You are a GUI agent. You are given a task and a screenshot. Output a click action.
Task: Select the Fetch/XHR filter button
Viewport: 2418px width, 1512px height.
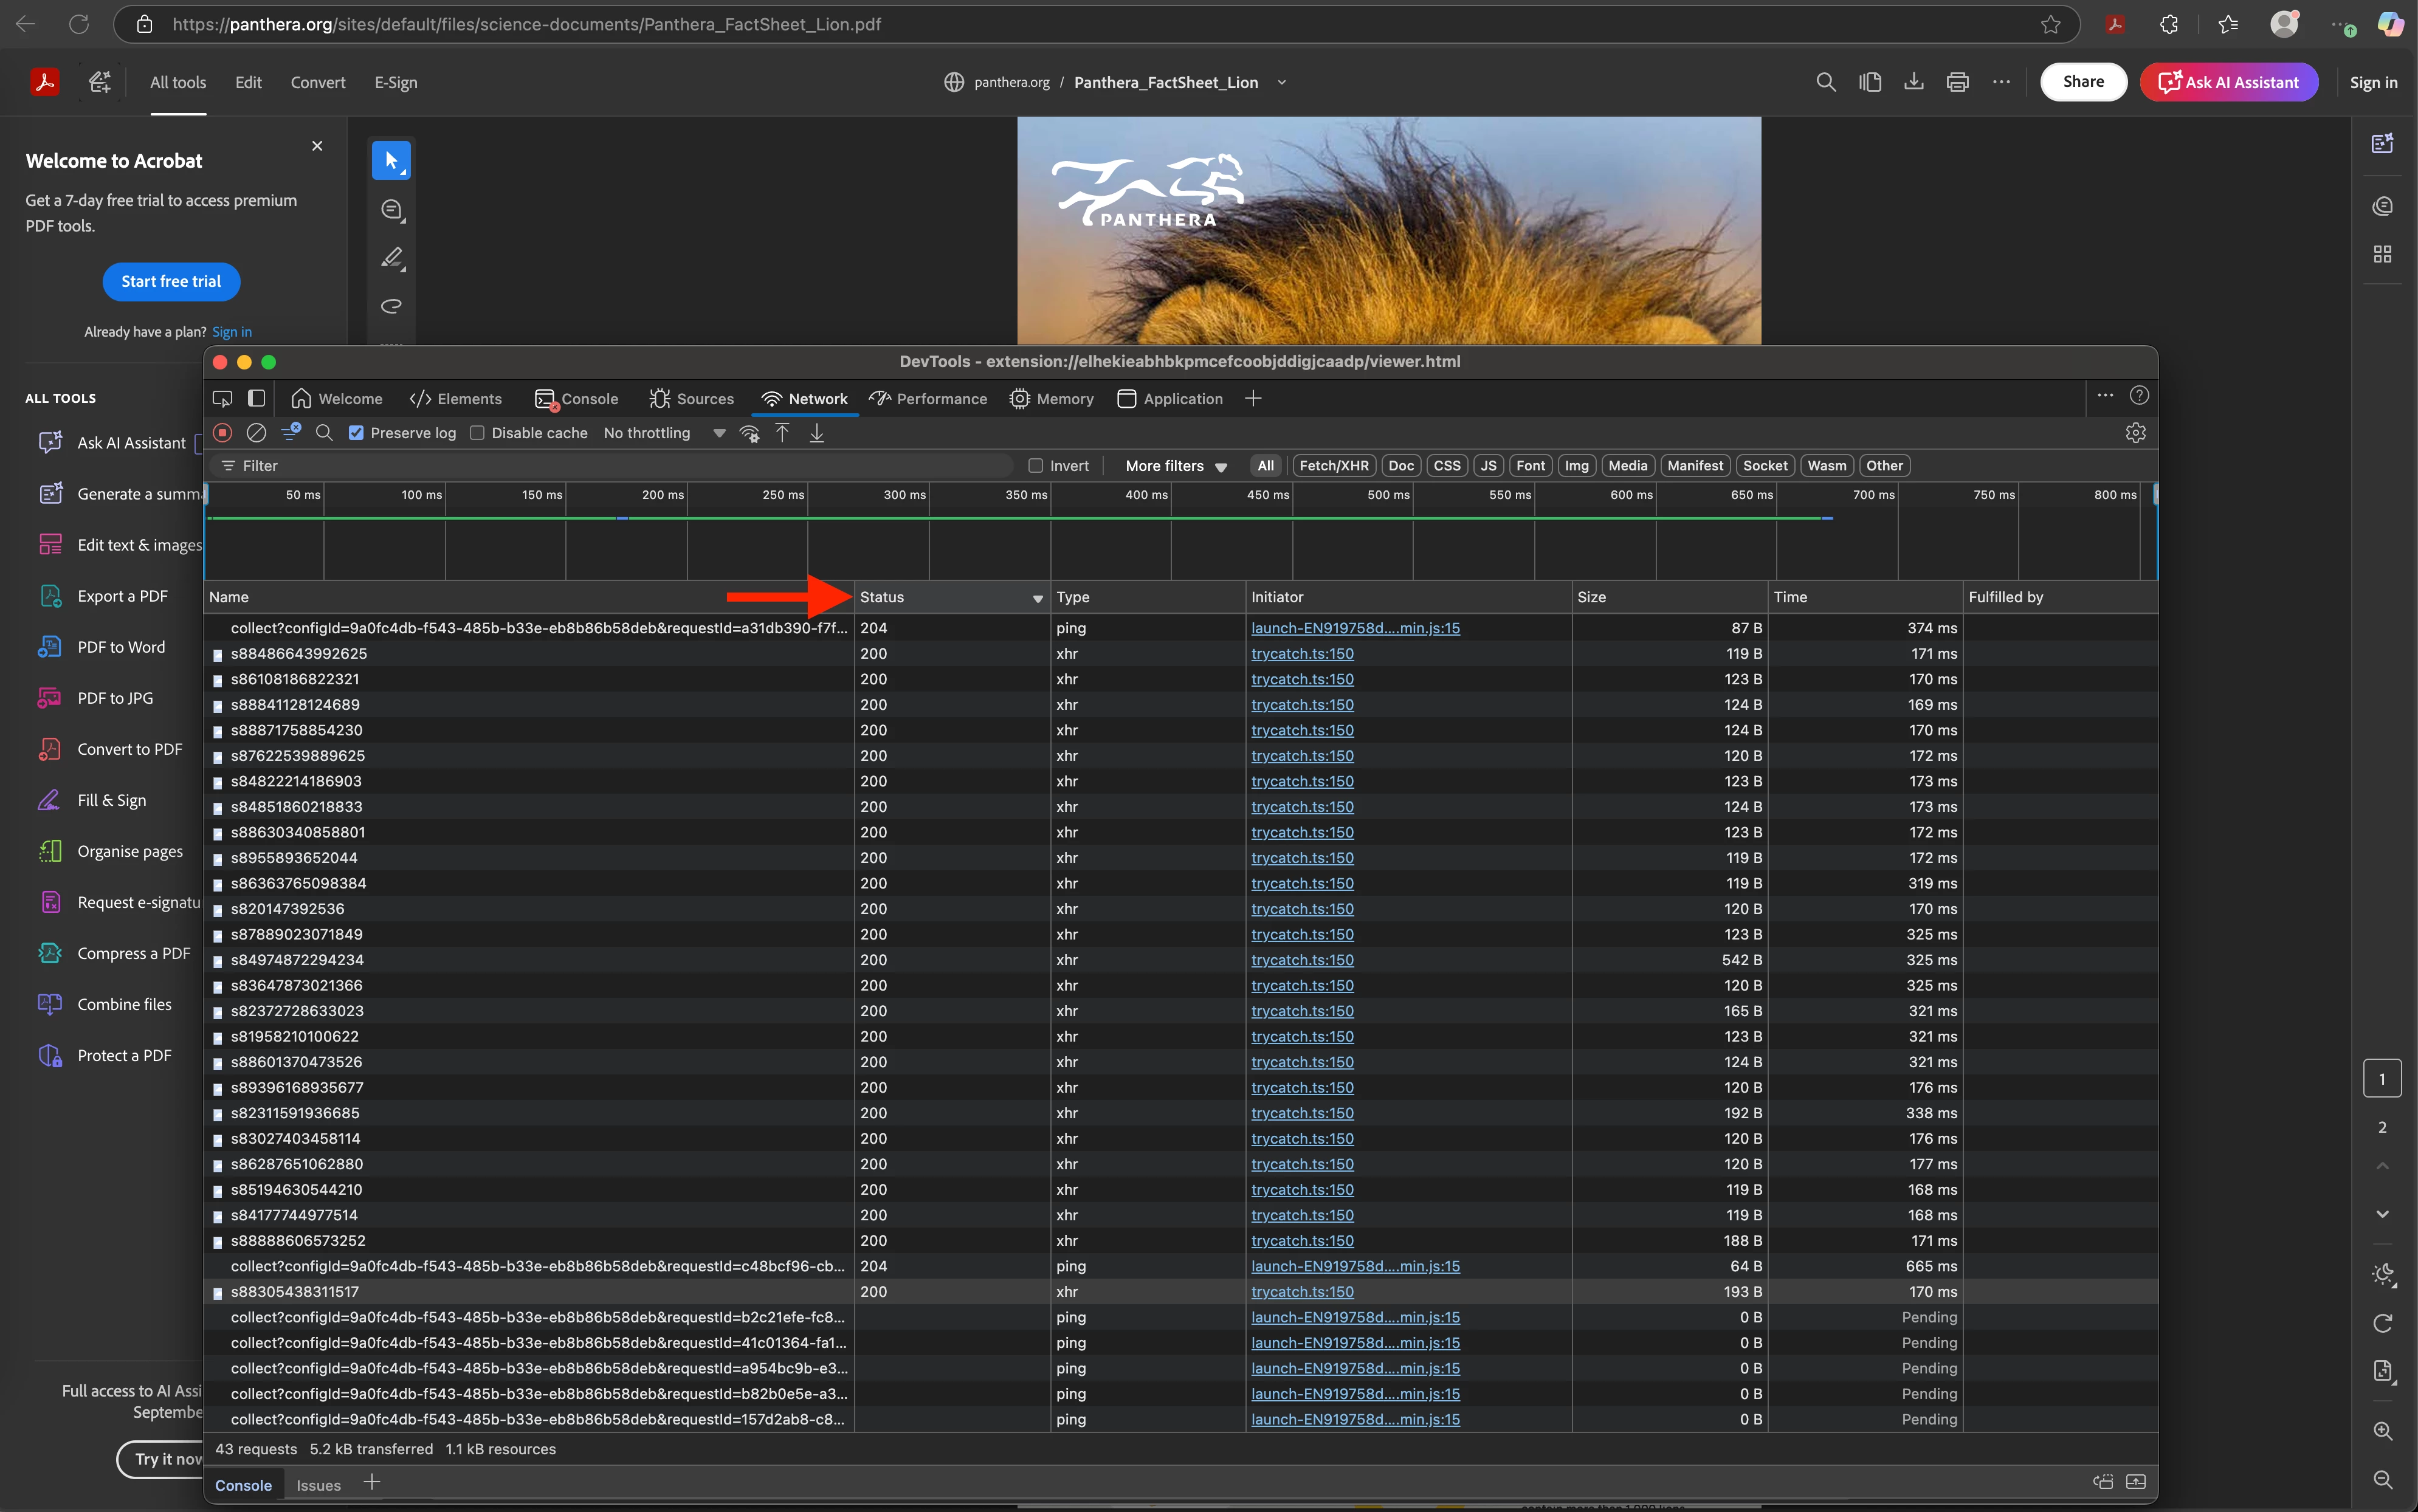pyautogui.click(x=1333, y=466)
